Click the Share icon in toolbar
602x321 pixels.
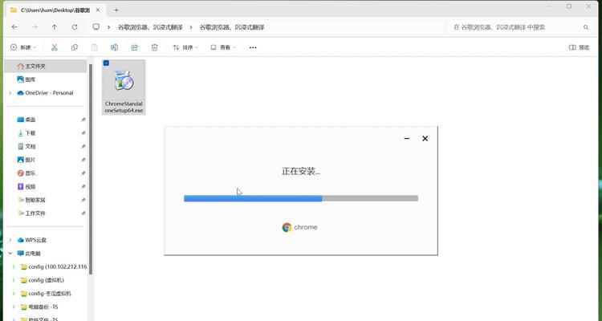tap(134, 47)
